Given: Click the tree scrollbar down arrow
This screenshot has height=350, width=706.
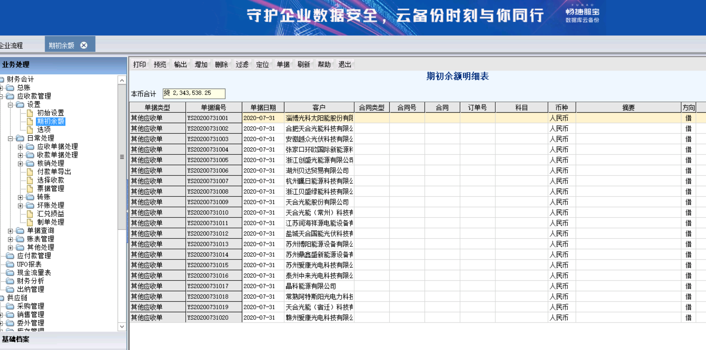Looking at the screenshot, I should (x=122, y=326).
